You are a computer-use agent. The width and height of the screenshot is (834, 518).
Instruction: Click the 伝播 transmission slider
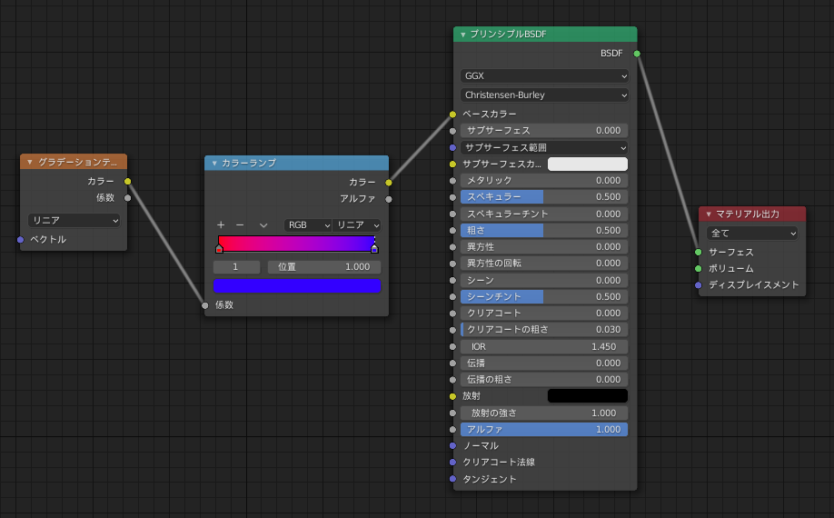coord(544,364)
